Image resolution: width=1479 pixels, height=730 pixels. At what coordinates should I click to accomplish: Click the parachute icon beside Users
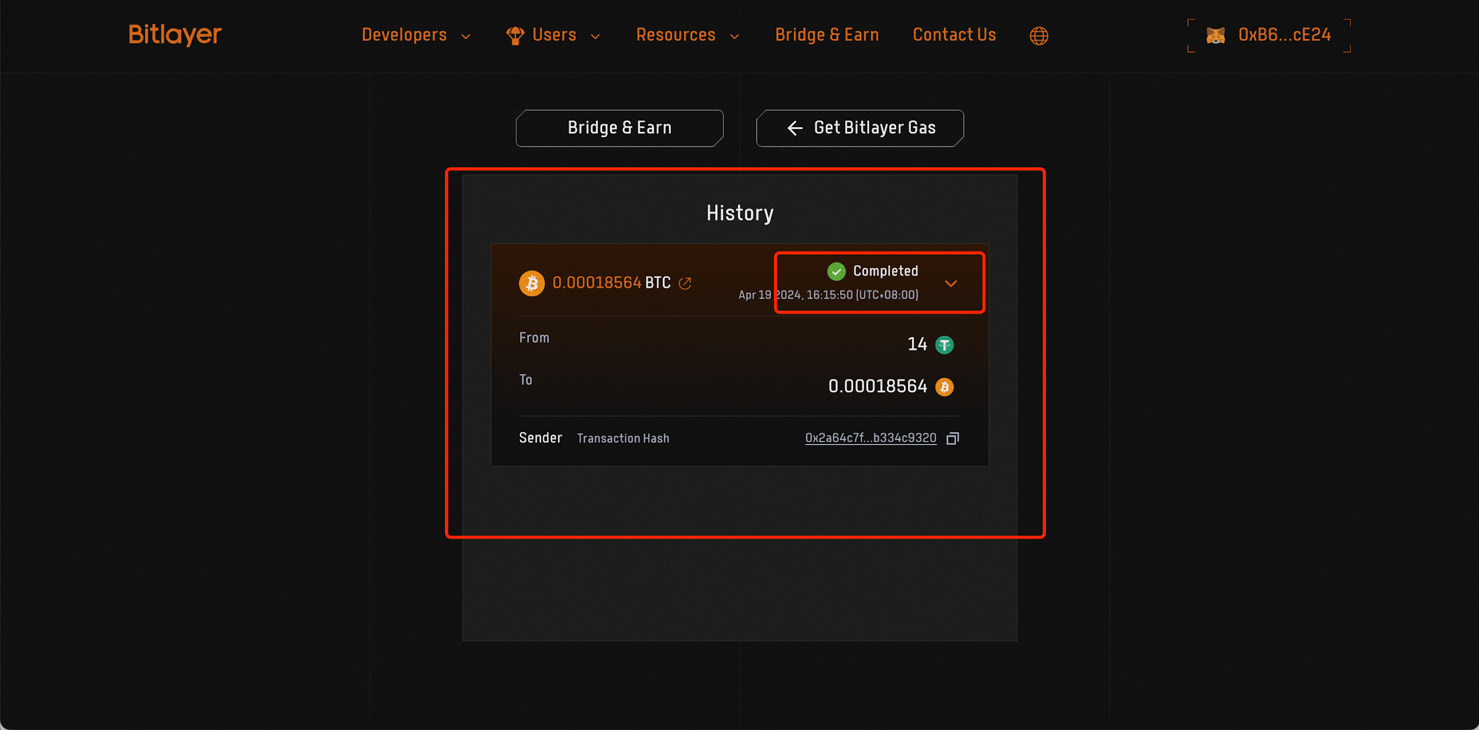click(515, 35)
